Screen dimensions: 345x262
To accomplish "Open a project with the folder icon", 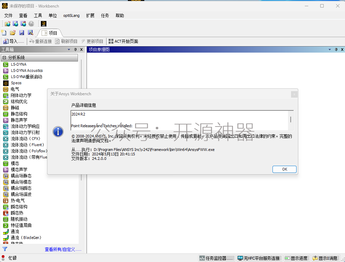I will (12, 33).
